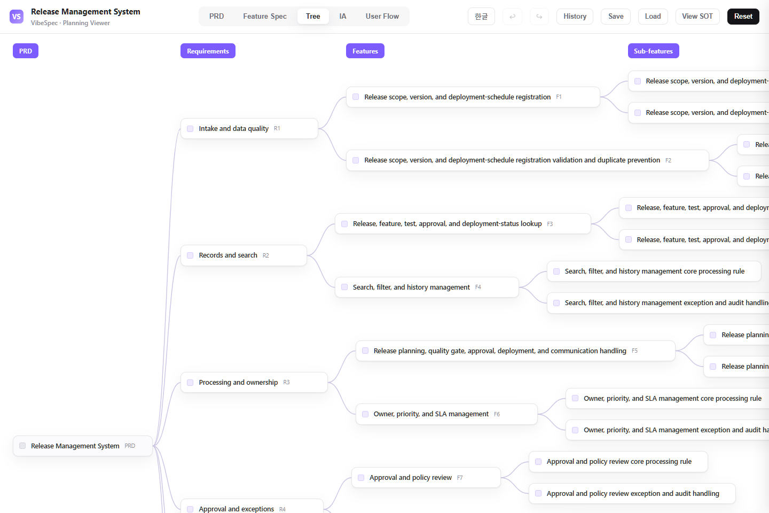The width and height of the screenshot is (769, 513).
Task: Tick the F7 Approval and policy review checkbox
Action: click(361, 478)
